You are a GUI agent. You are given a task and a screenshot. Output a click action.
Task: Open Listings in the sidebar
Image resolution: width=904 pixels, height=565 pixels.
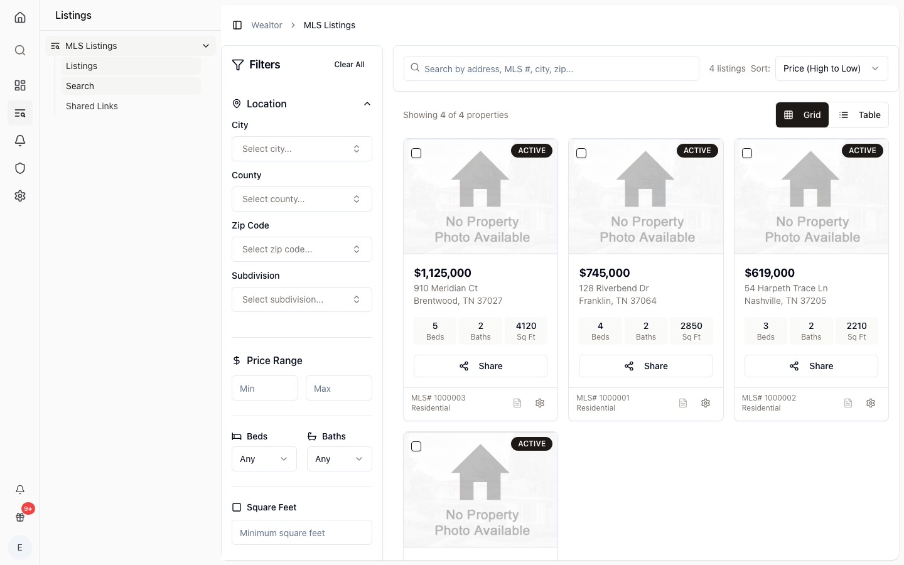click(131, 66)
